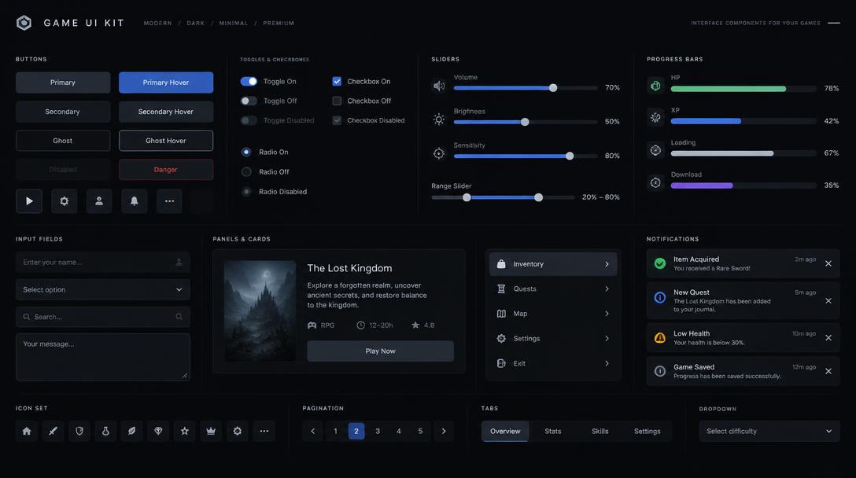Turn off the Toggle On switch
This screenshot has width=856, height=478.
[249, 81]
